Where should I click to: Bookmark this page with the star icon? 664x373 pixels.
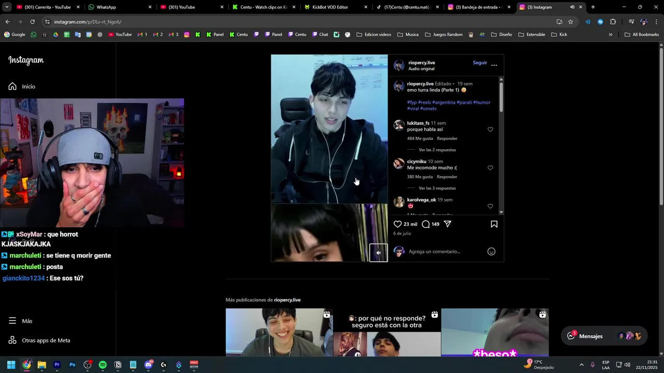pos(571,22)
